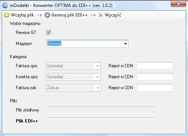Click the yellow folder icon for Wczytaj plik

coord(7,15)
